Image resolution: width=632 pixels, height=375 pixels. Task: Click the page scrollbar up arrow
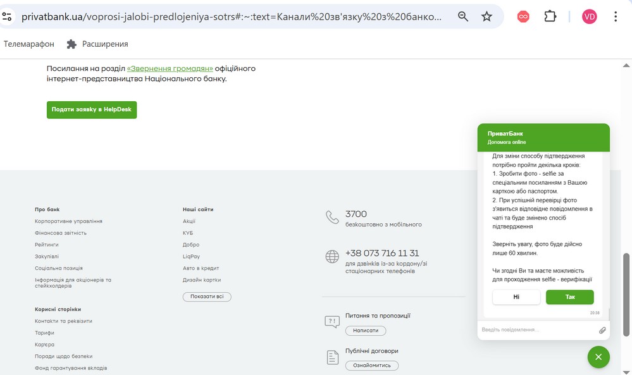pyautogui.click(x=626, y=65)
